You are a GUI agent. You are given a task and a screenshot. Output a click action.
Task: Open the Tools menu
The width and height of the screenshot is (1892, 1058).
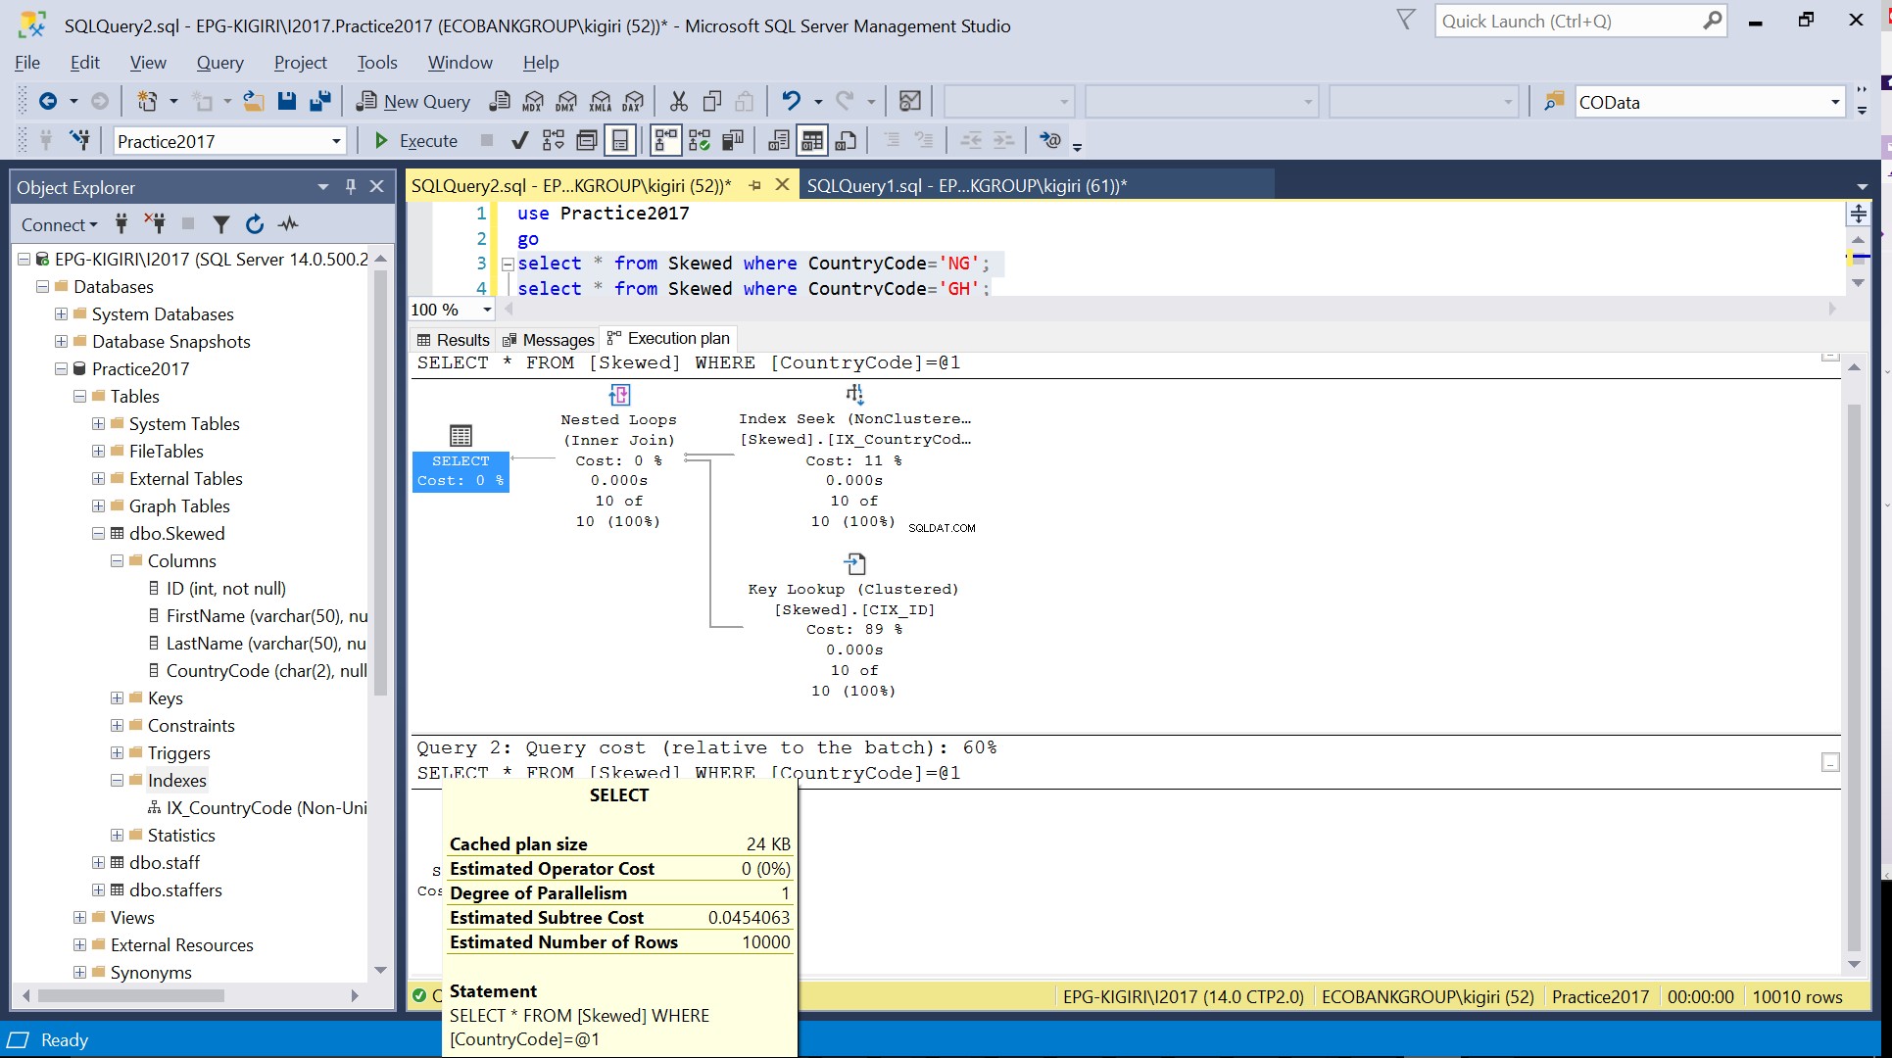coord(377,62)
